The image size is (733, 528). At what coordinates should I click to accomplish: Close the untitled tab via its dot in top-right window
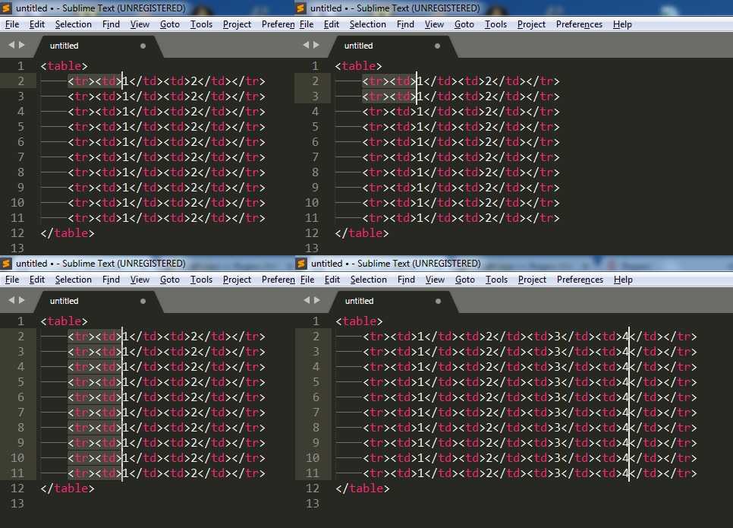(x=437, y=46)
